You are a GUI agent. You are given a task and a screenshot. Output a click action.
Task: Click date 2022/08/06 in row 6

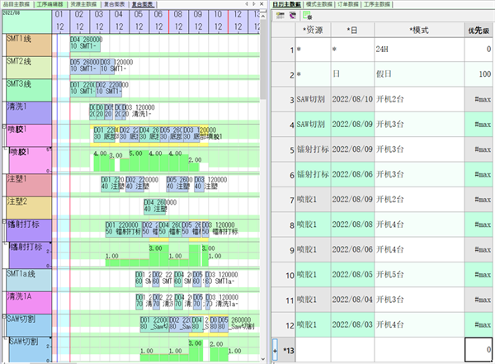click(352, 174)
